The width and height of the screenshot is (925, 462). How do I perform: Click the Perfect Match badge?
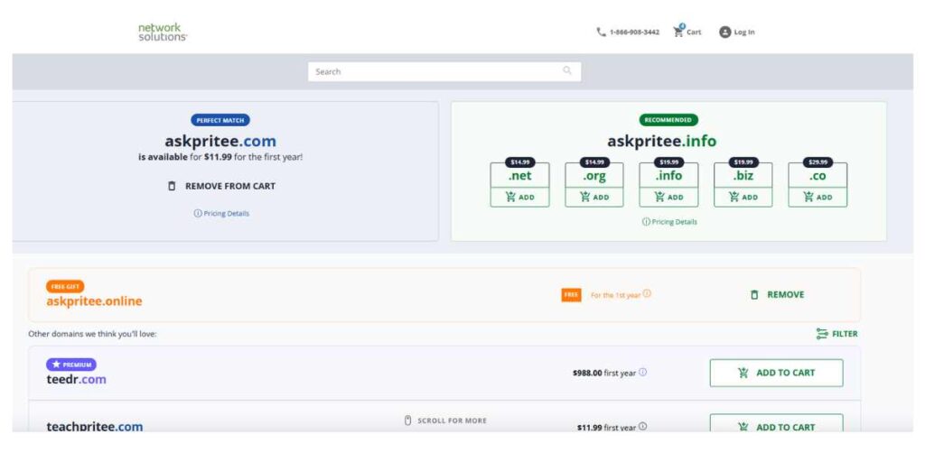[x=220, y=120]
